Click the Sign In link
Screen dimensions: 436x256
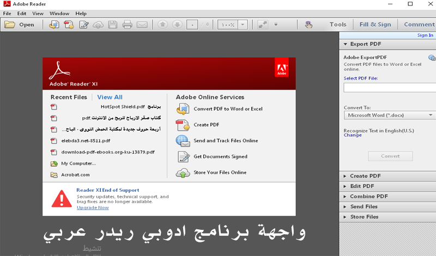425,35
